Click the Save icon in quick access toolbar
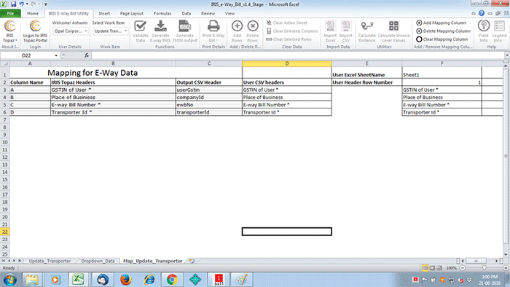 click(x=13, y=4)
